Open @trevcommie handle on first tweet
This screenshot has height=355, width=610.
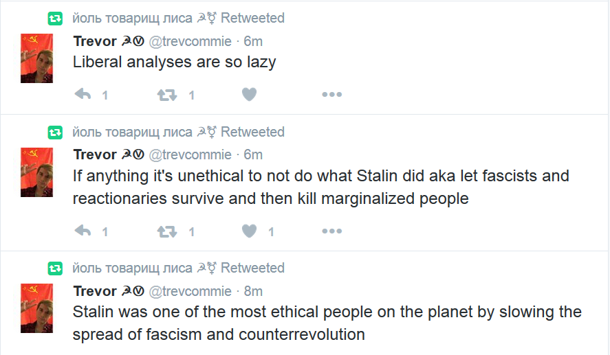point(190,41)
